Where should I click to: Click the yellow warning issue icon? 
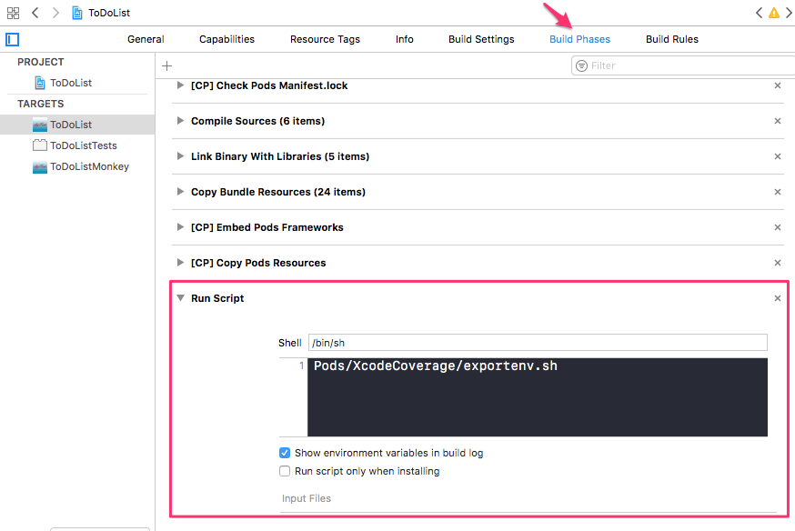coord(774,13)
